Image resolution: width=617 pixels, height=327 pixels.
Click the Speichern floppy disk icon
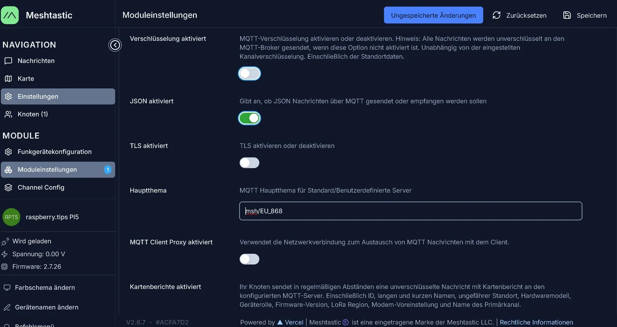[x=567, y=15]
